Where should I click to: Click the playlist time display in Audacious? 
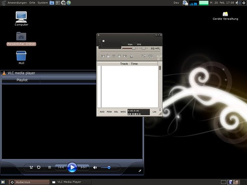[x=133, y=111]
